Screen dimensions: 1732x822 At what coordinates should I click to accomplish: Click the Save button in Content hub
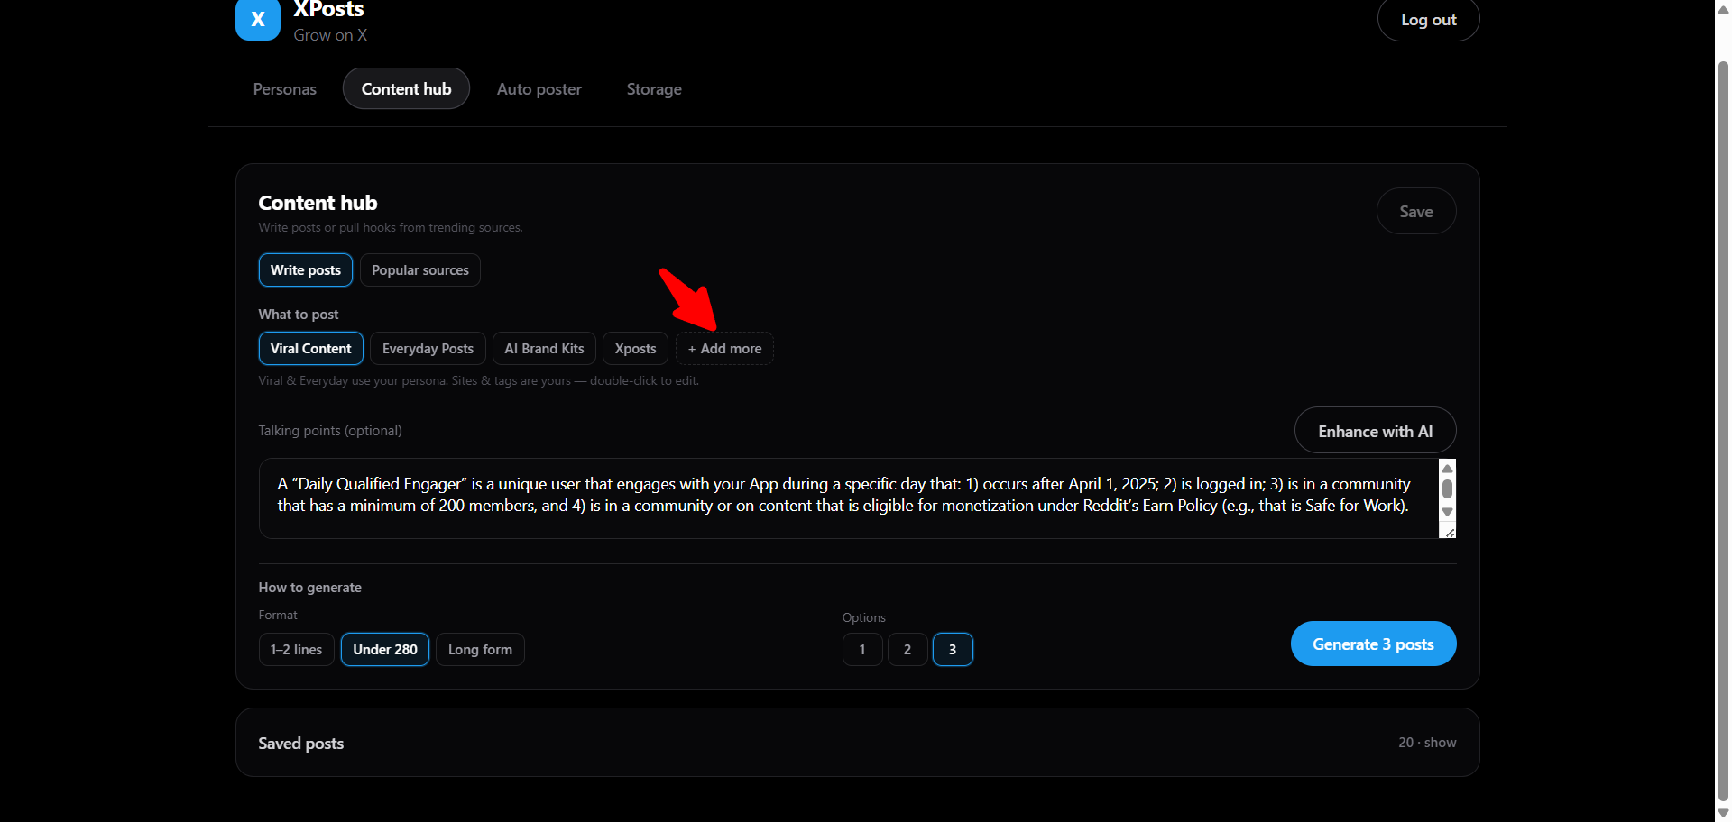[1416, 212]
